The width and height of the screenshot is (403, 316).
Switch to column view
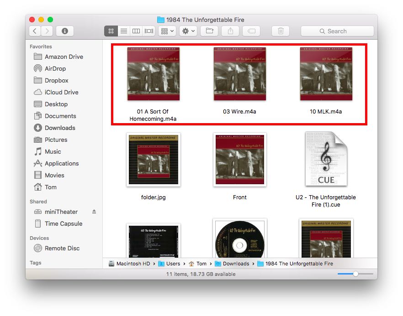[x=136, y=31]
